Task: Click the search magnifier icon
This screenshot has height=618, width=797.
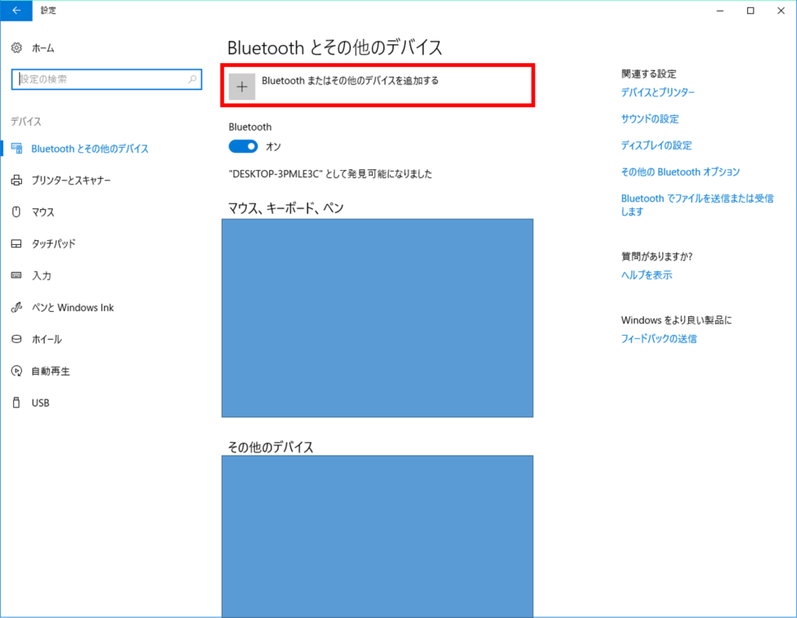Action: pyautogui.click(x=192, y=79)
